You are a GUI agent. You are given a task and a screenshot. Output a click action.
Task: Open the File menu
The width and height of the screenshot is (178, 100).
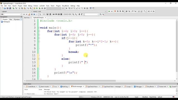click(2, 6)
